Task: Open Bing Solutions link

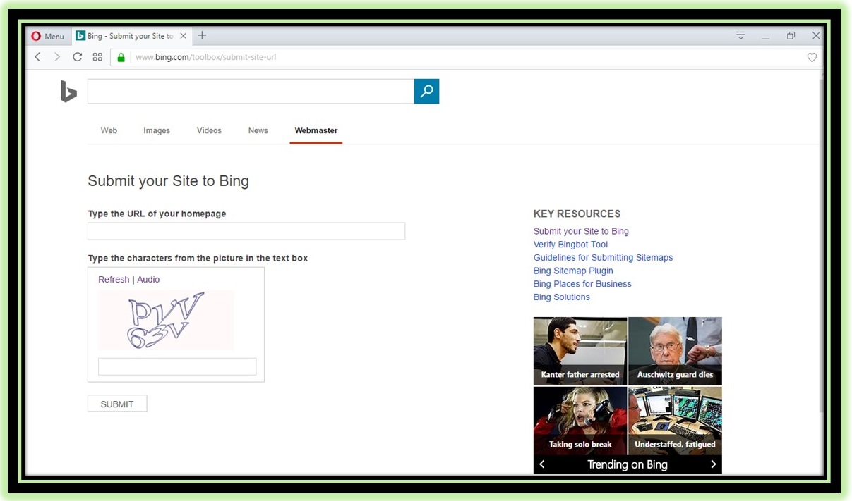Action: pyautogui.click(x=562, y=297)
